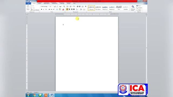This screenshot has height=97, width=173.
Task: Apply the Normal style
Action: point(91,8)
